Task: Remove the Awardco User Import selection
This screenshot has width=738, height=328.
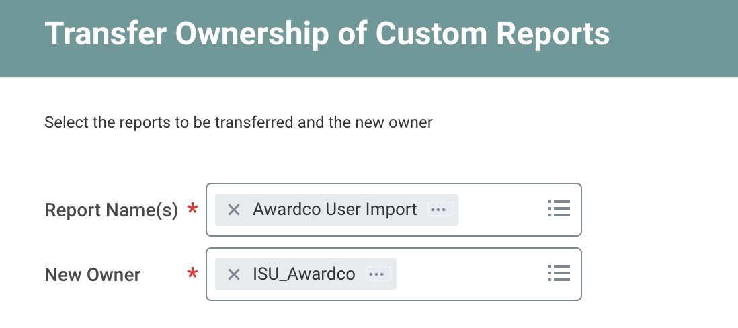Action: pos(234,210)
